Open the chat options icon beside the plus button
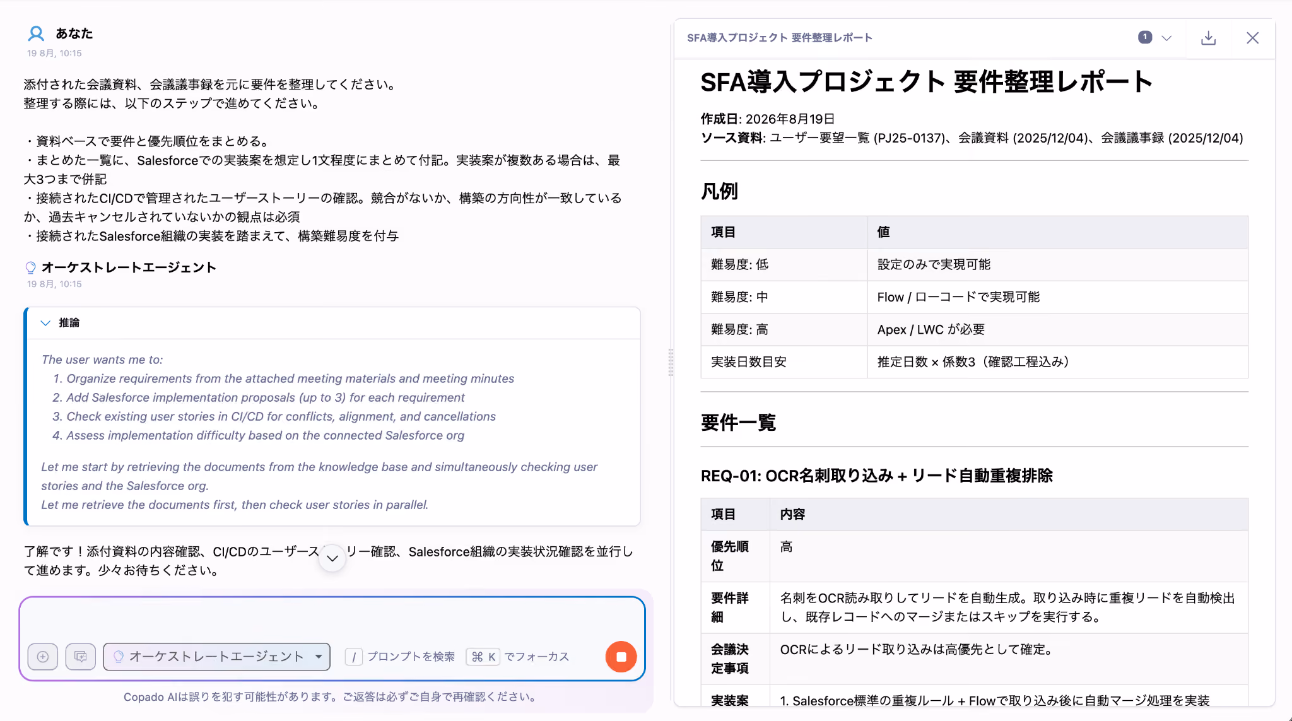 coord(81,657)
